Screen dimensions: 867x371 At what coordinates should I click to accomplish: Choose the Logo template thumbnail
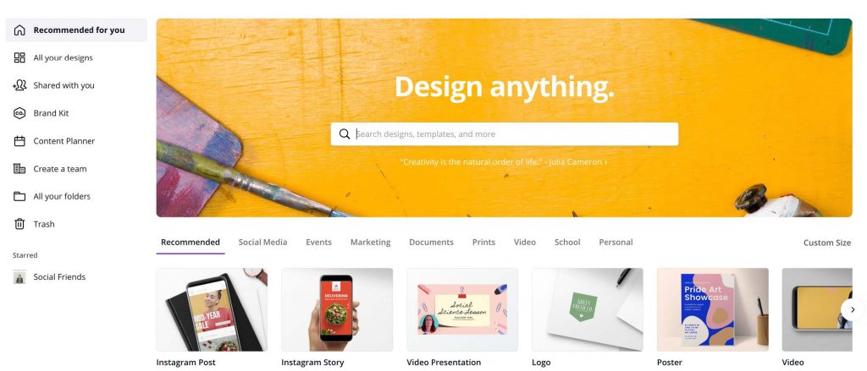(x=588, y=309)
